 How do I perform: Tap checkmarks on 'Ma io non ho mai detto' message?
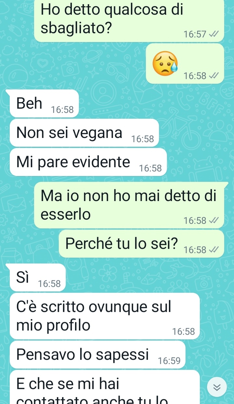[x=214, y=221]
